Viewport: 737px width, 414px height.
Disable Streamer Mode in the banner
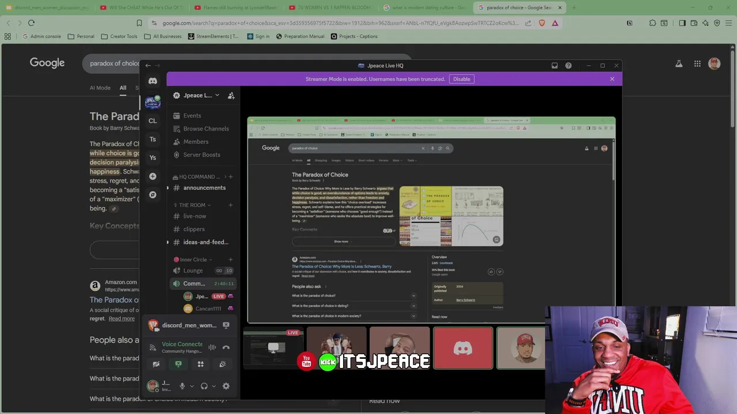[461, 79]
